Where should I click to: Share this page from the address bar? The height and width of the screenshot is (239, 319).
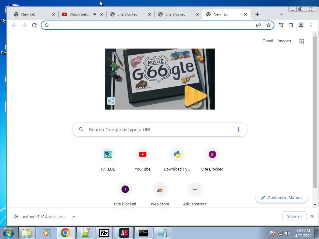(x=259, y=25)
